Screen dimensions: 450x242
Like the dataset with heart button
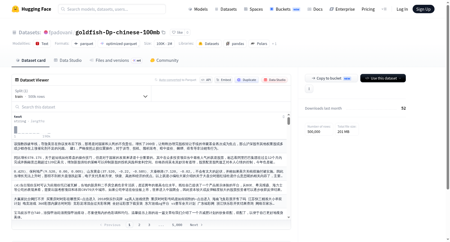point(177,32)
